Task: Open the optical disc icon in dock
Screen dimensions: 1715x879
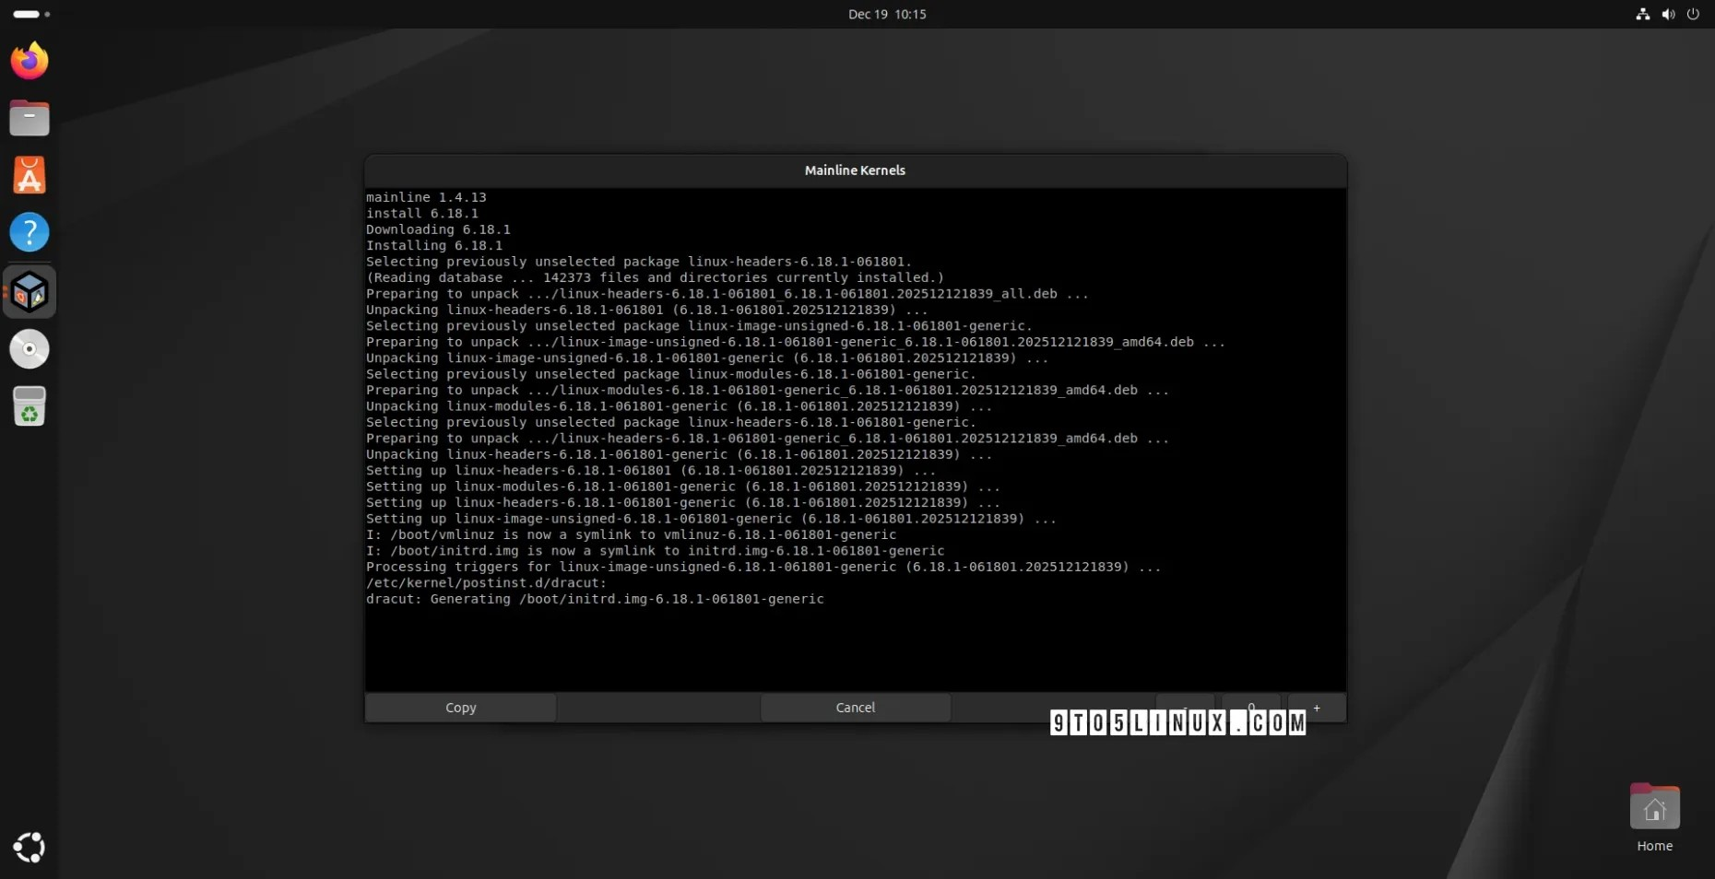Action: [30, 349]
